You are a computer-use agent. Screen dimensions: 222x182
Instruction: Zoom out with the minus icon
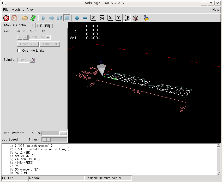(85, 18)
